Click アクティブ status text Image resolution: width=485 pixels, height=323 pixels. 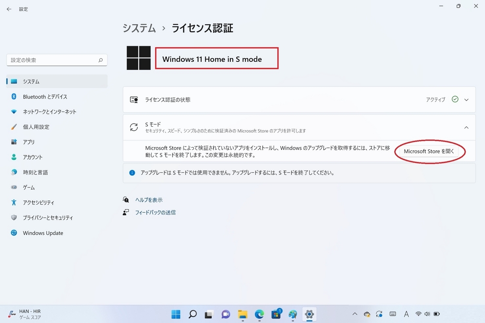pyautogui.click(x=436, y=100)
